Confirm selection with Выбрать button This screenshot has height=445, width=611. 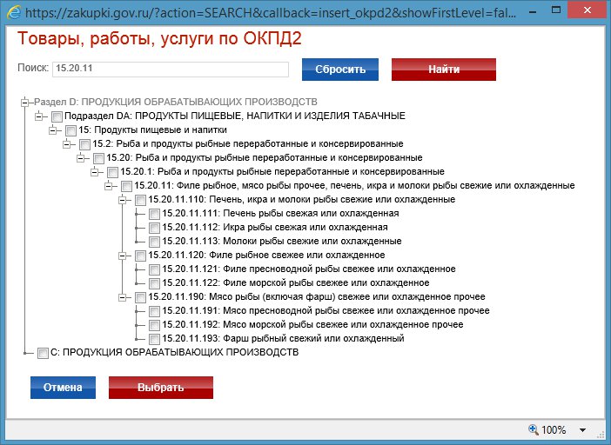[160, 388]
